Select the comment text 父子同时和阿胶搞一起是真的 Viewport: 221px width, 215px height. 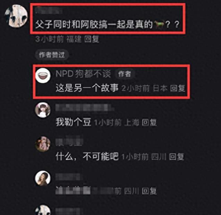coord(94,24)
